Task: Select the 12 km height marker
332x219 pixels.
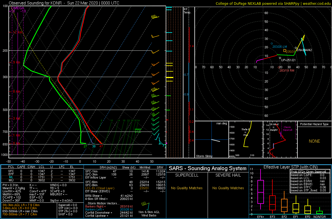Action: pyautogui.click(x=17, y=32)
